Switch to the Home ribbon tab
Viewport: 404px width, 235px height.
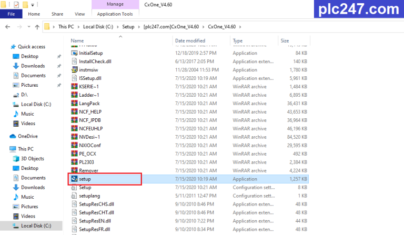[x=34, y=14]
